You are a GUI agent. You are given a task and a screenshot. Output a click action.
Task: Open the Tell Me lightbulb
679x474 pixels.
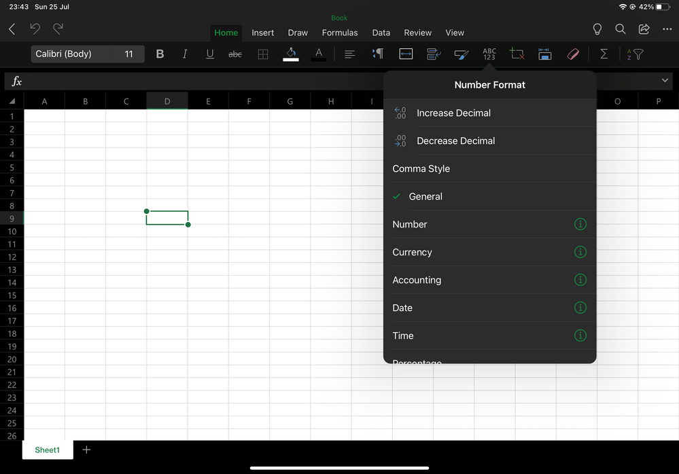tap(597, 29)
